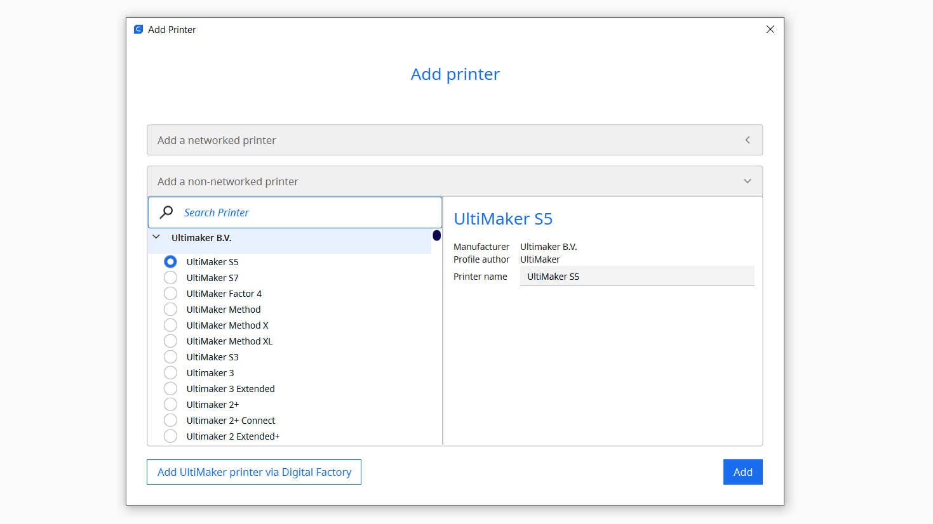Select the UltiMaker Method radio button
This screenshot has height=524, width=933.
[x=170, y=309]
